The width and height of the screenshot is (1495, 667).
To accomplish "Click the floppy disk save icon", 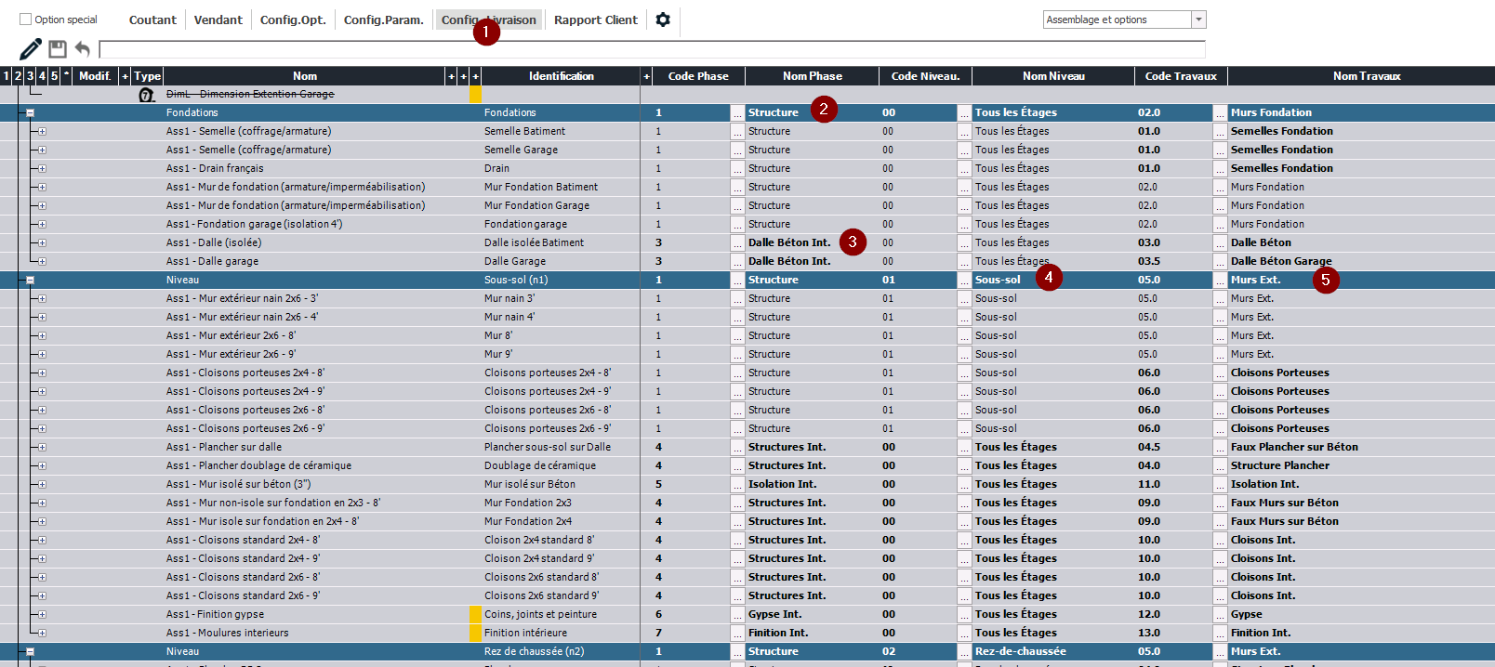I will (58, 49).
